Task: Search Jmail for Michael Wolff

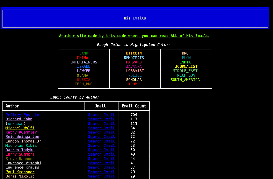Action: click(x=101, y=128)
